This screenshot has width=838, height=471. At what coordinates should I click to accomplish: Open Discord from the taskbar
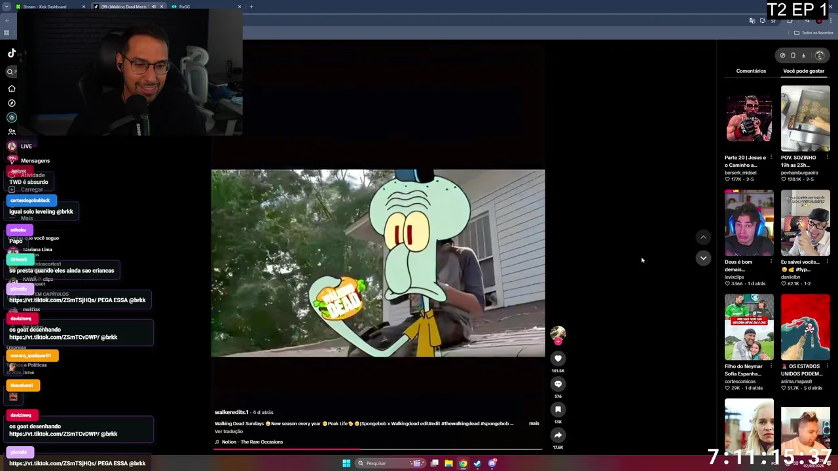coord(492,463)
